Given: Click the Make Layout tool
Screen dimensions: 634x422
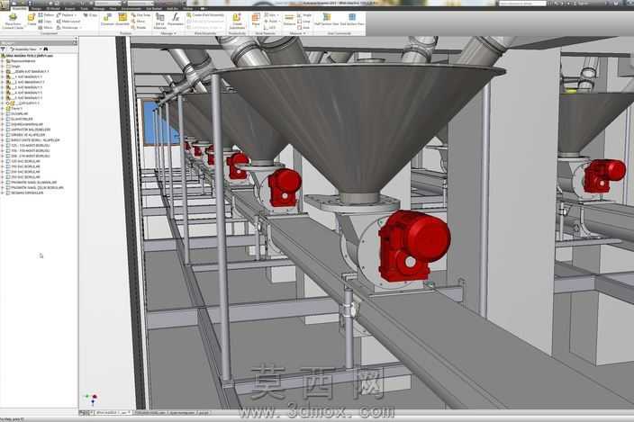Looking at the screenshot, I should 68,22.
